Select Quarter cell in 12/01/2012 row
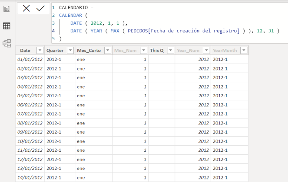The height and width of the screenshot is (182, 288). (60, 159)
